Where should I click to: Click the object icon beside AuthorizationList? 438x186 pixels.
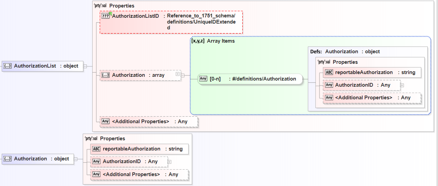pyautogui.click(x=8, y=66)
